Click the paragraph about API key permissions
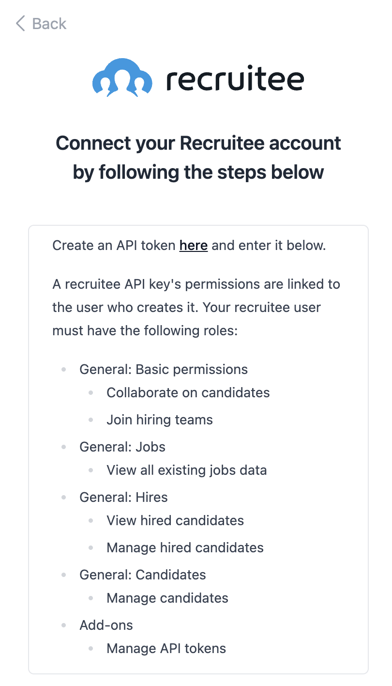392x686 pixels. (x=196, y=308)
